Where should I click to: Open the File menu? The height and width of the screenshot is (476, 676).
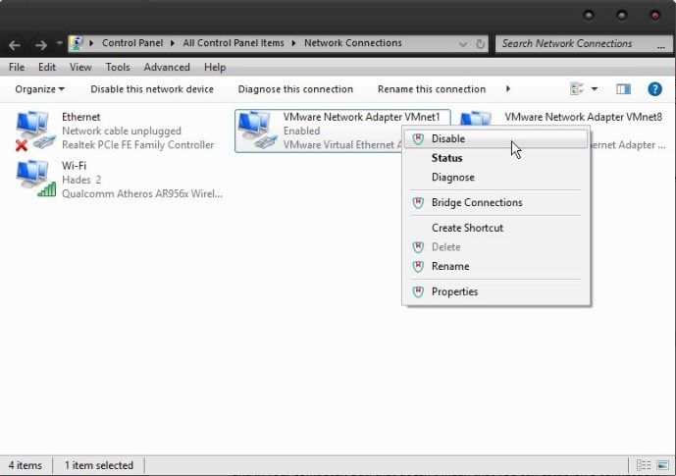(x=17, y=68)
